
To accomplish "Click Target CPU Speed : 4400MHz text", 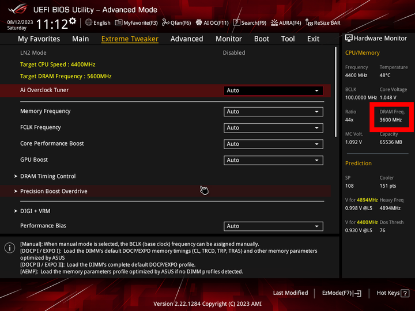I will [58, 65].
